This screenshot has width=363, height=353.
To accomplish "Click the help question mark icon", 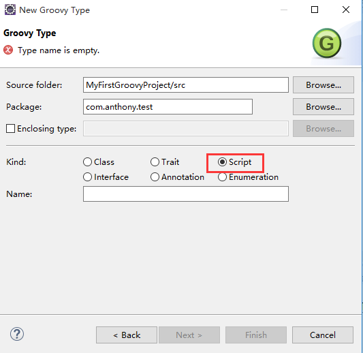I will (16, 334).
